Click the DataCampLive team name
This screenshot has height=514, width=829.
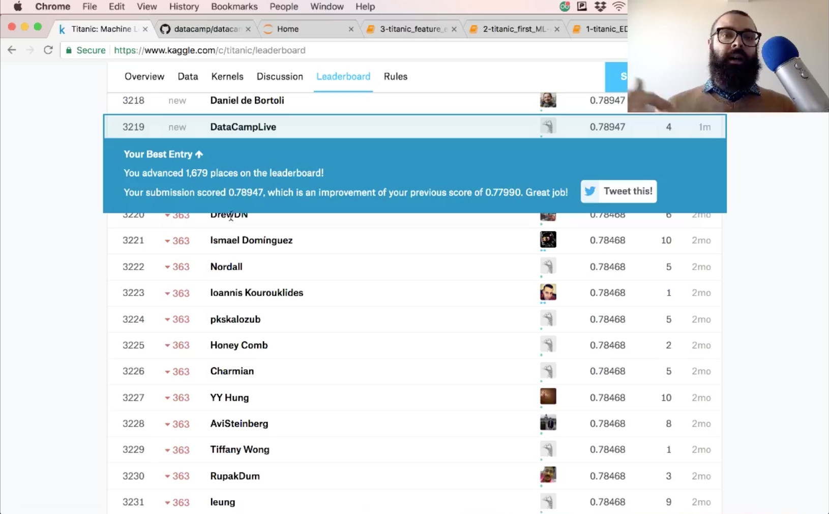tap(243, 127)
